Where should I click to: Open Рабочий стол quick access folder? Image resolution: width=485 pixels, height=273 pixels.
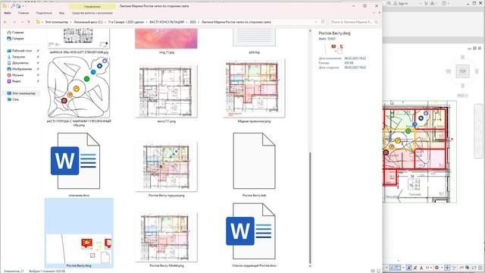22,51
